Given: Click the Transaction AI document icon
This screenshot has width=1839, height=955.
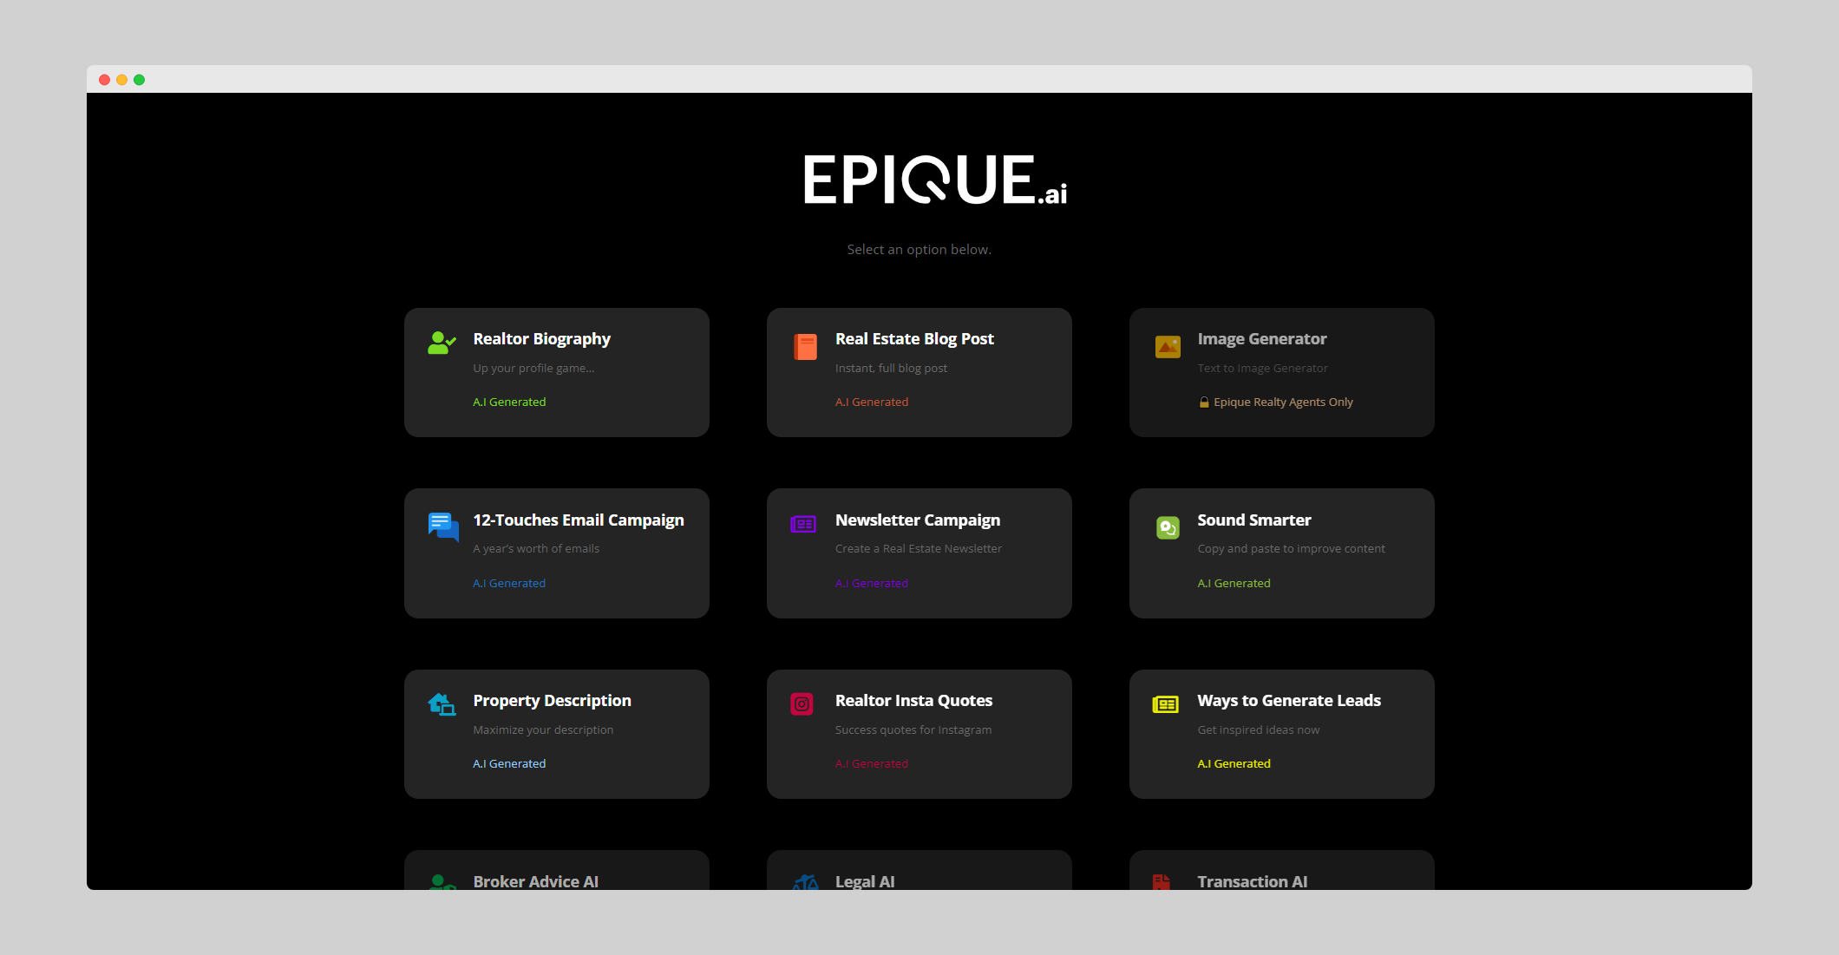Looking at the screenshot, I should coord(1161,882).
